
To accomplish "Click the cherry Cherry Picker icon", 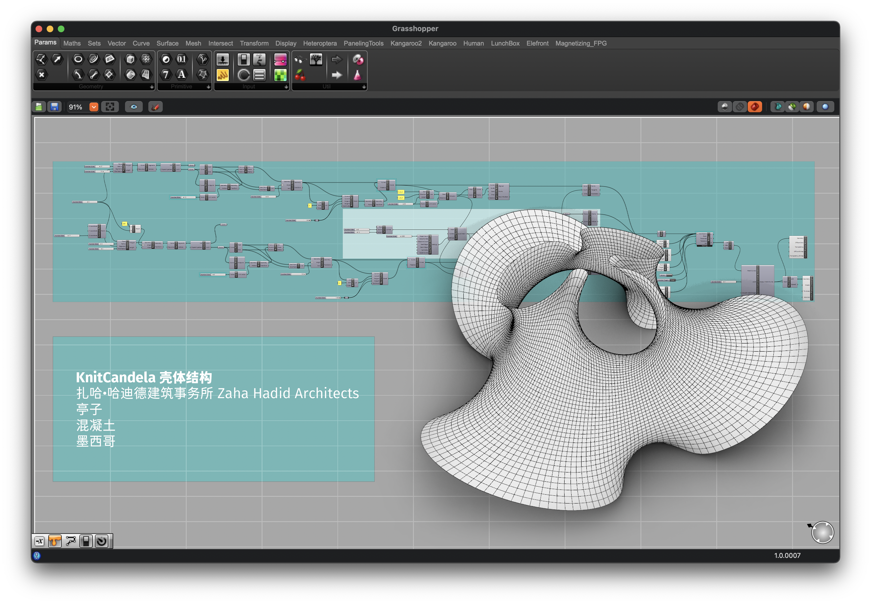I will (x=300, y=75).
